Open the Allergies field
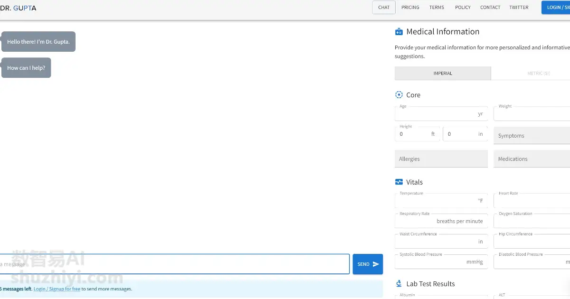 tap(441, 159)
